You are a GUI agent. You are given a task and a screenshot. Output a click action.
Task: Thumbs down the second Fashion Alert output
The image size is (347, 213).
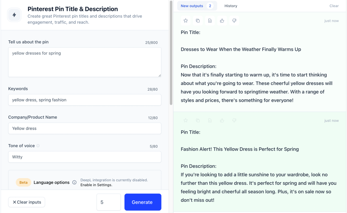point(234,120)
